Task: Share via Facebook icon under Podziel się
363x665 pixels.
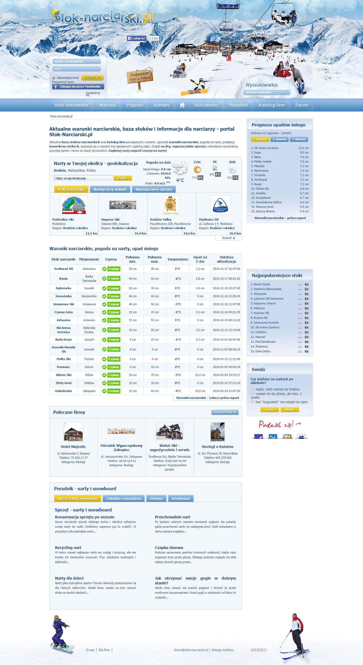Action: [258, 436]
